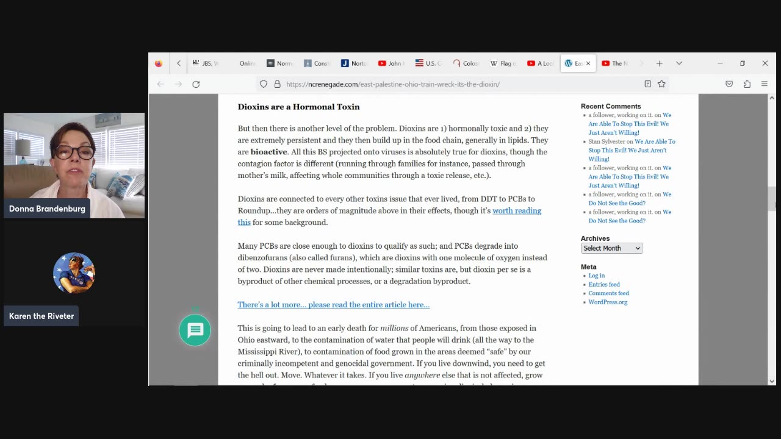Open the Pocket save icon
The image size is (781, 439).
729,84
